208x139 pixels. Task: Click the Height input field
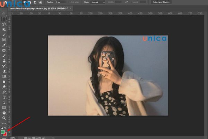pos(143,2)
